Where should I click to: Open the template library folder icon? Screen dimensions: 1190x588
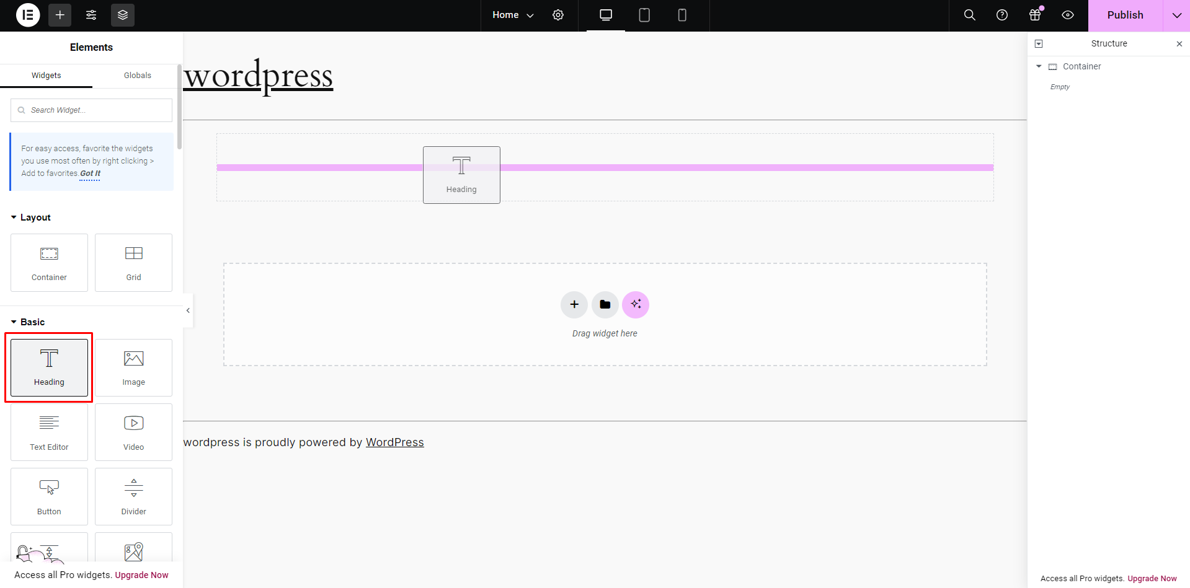pyautogui.click(x=605, y=304)
